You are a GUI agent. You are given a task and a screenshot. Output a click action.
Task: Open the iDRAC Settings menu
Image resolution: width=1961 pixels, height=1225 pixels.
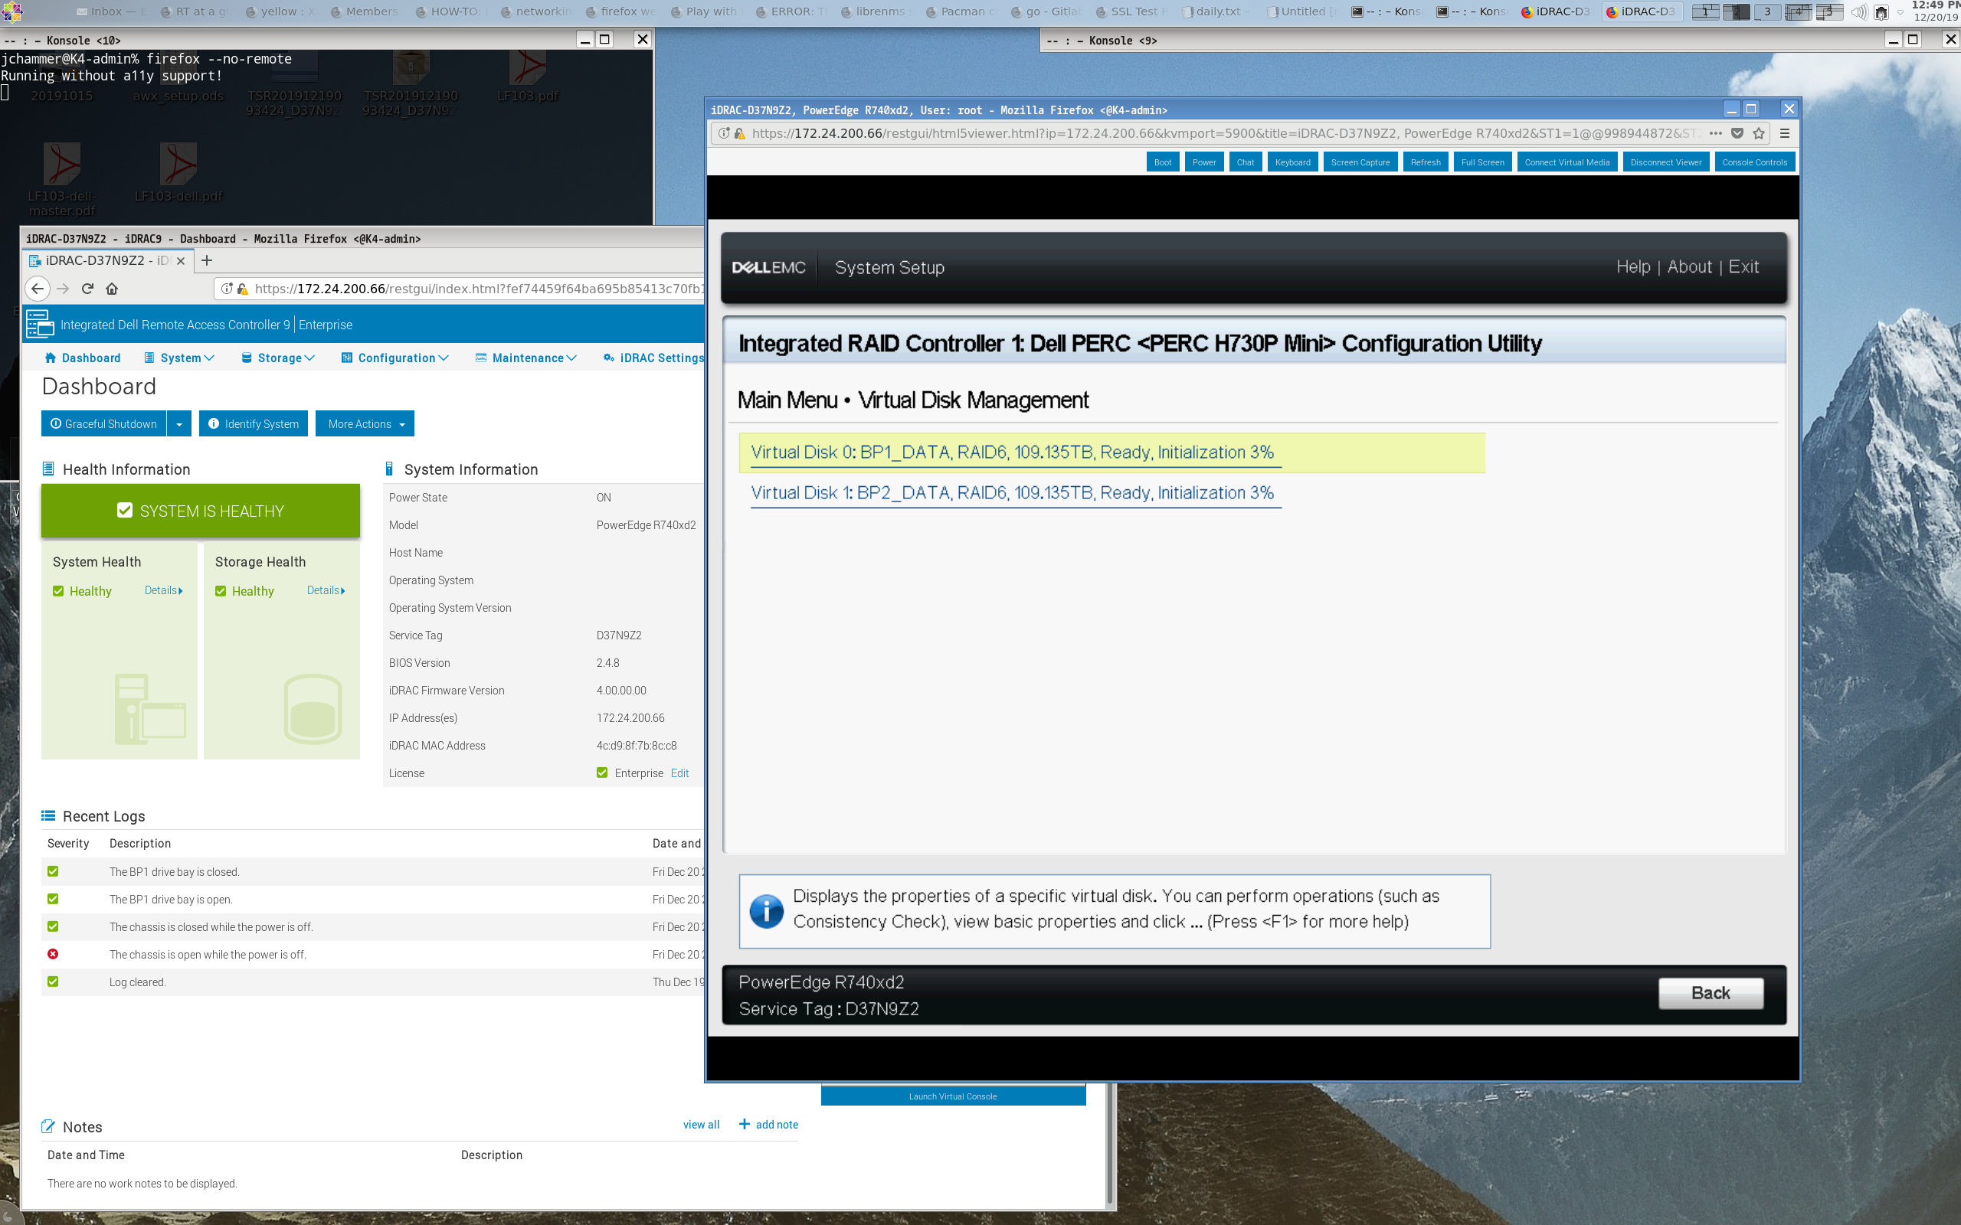pyautogui.click(x=653, y=358)
